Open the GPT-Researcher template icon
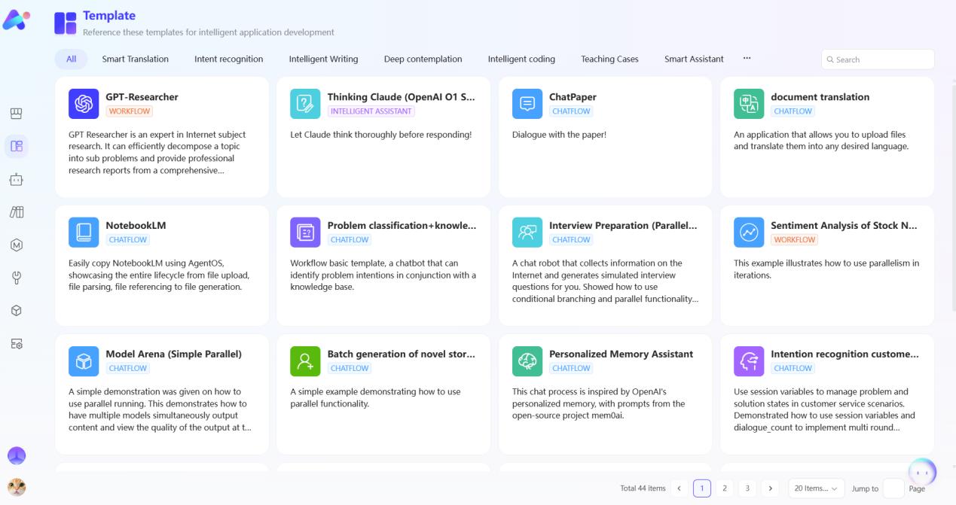 84,104
